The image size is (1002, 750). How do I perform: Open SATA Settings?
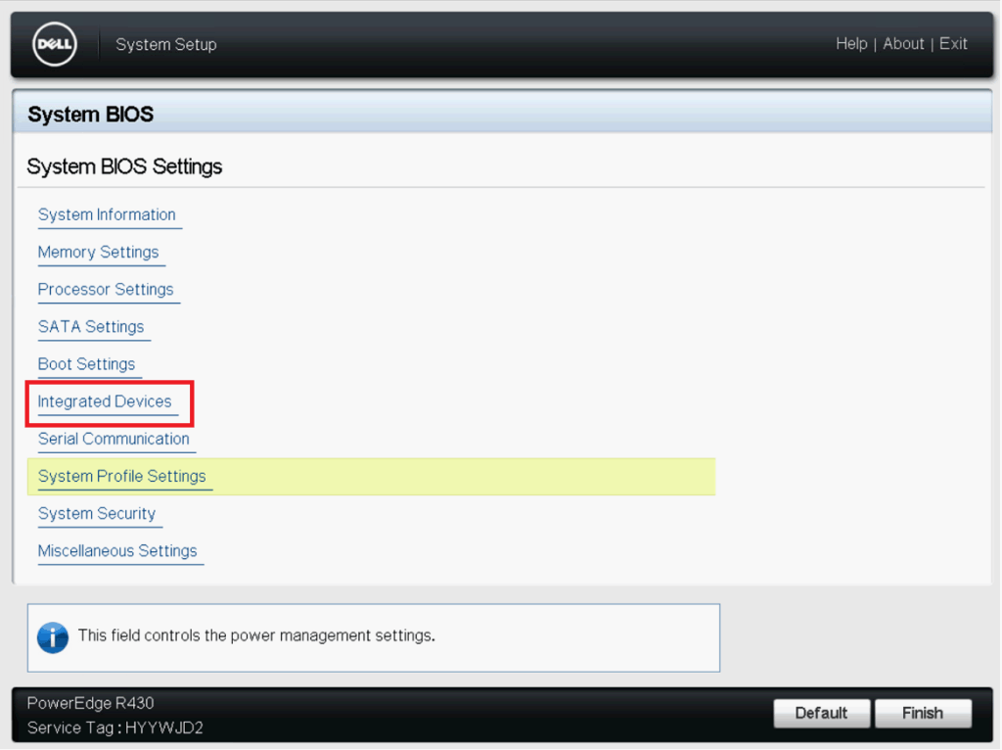click(91, 327)
